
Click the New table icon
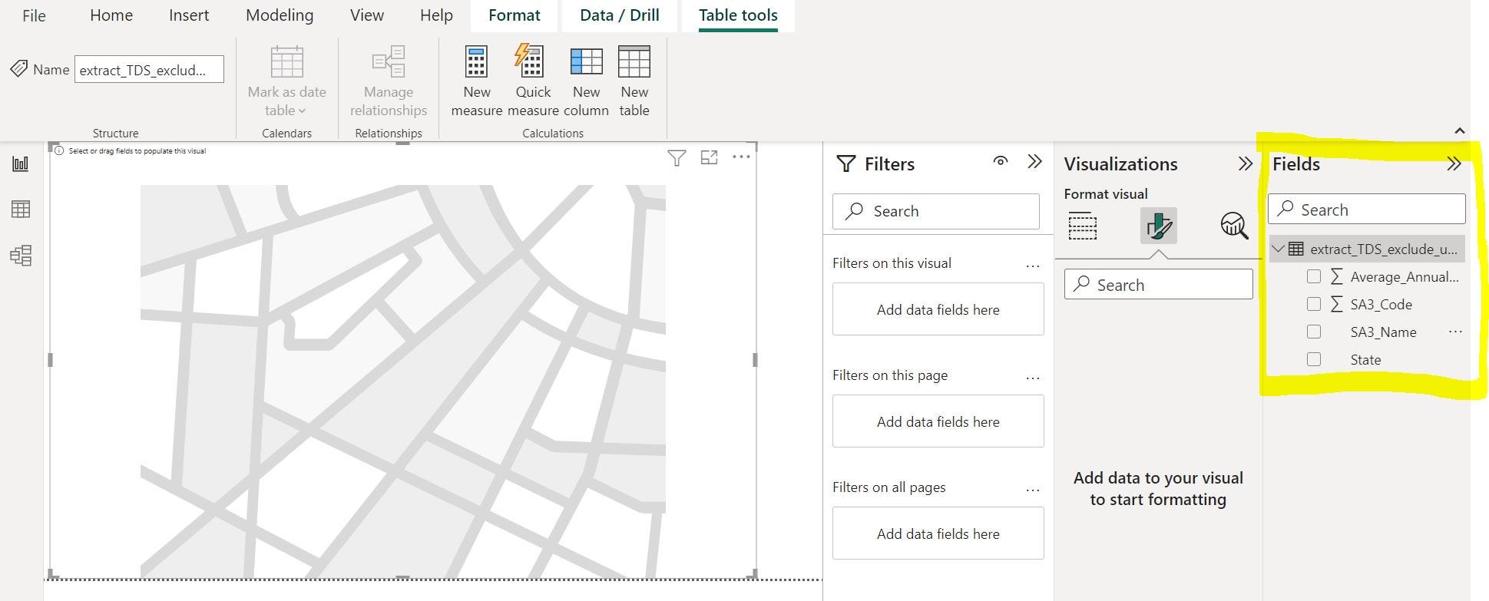pos(634,63)
